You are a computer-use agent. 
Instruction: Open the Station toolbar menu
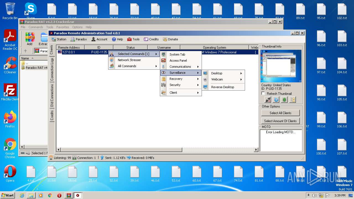coord(59,39)
